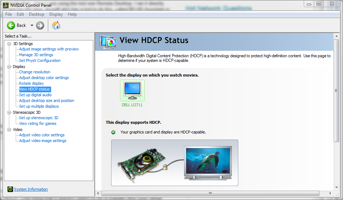Viewport: 343px width, 200px height.
Task: Click the graphics card and TV illustration
Action: point(175,163)
